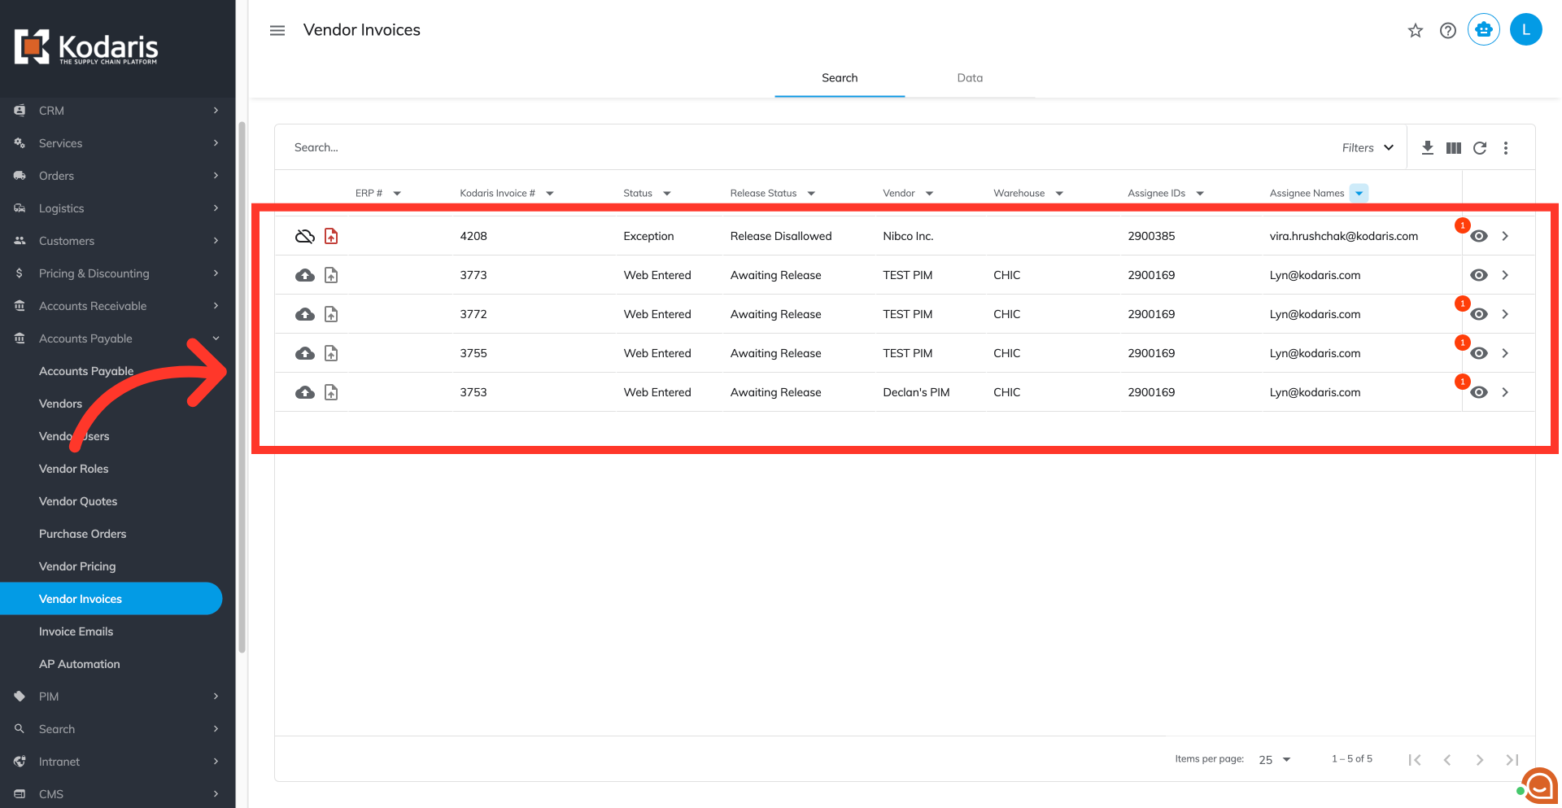Click cloud upload icon for invoice 3755
The image size is (1562, 808).
tap(305, 353)
